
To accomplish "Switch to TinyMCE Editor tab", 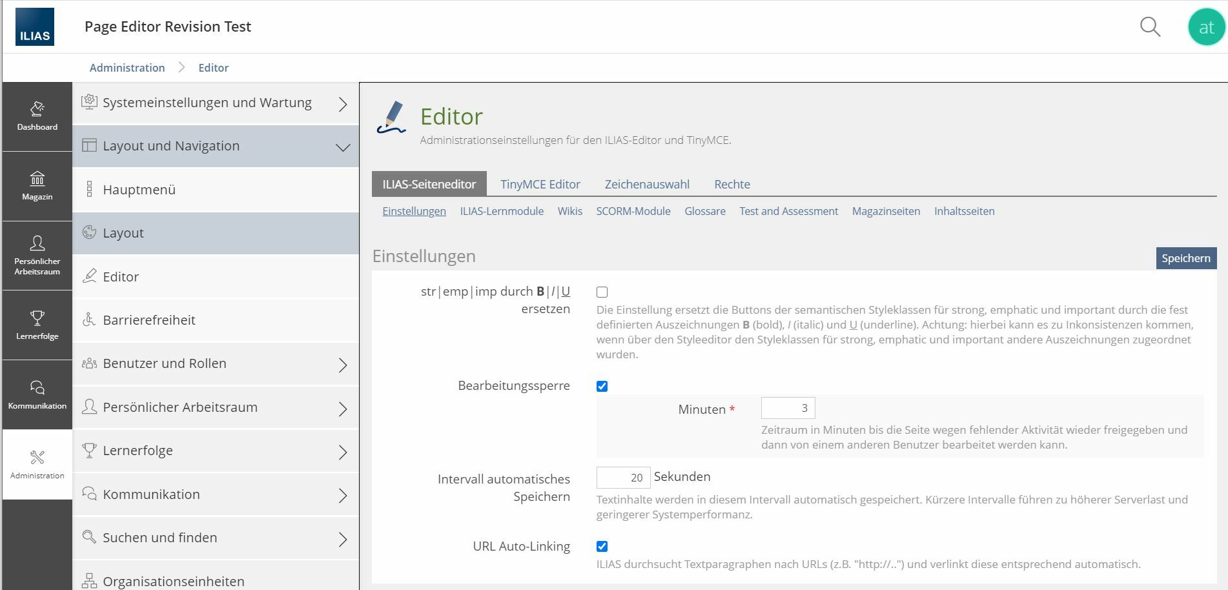I will [540, 185].
